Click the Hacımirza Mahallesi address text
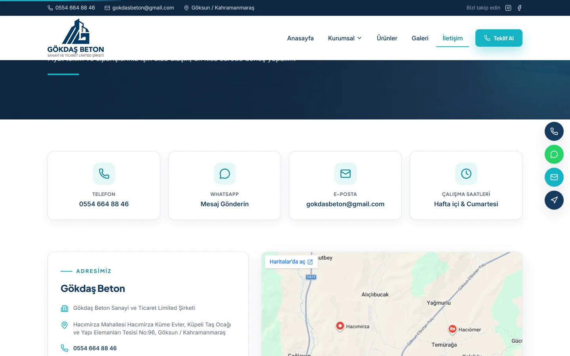The height and width of the screenshot is (356, 570). pos(152,329)
